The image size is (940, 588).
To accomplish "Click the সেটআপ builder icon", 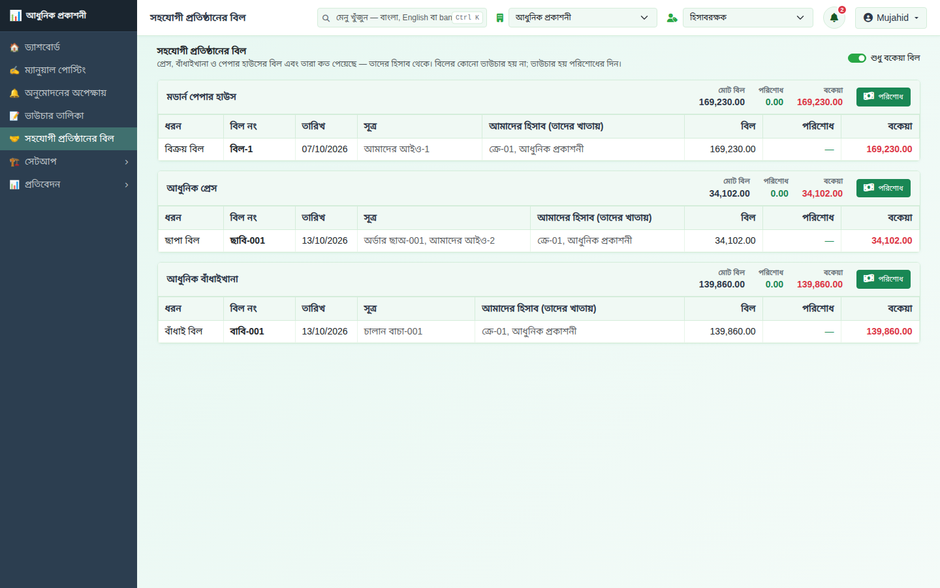I will pyautogui.click(x=14, y=161).
